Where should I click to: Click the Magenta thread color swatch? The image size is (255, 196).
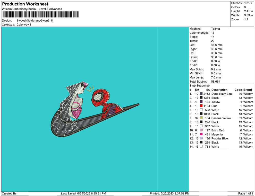point(201,135)
